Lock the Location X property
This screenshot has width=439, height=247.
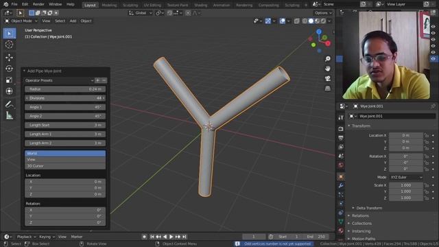(x=426, y=136)
